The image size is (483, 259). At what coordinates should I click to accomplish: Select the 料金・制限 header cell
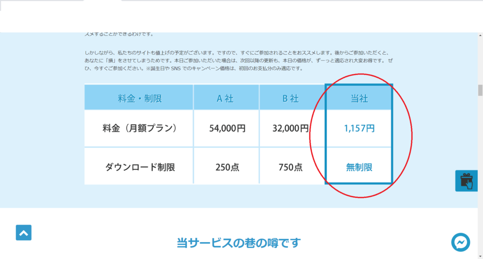tap(139, 98)
